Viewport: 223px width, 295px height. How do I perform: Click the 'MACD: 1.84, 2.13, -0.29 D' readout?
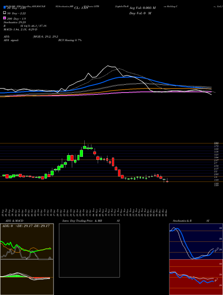(x=20, y=29)
